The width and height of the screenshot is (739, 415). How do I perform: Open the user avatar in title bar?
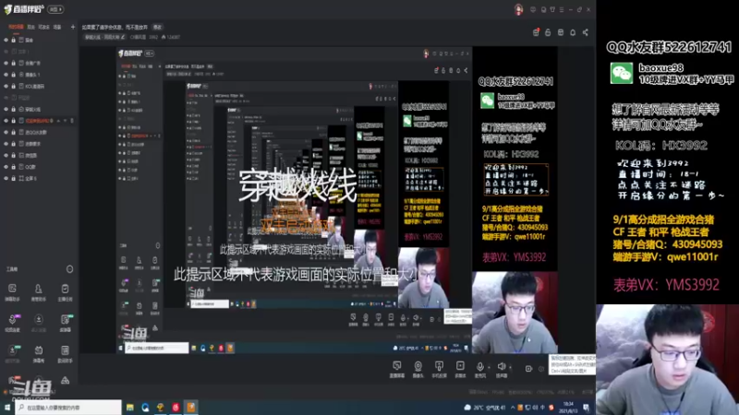(x=518, y=9)
